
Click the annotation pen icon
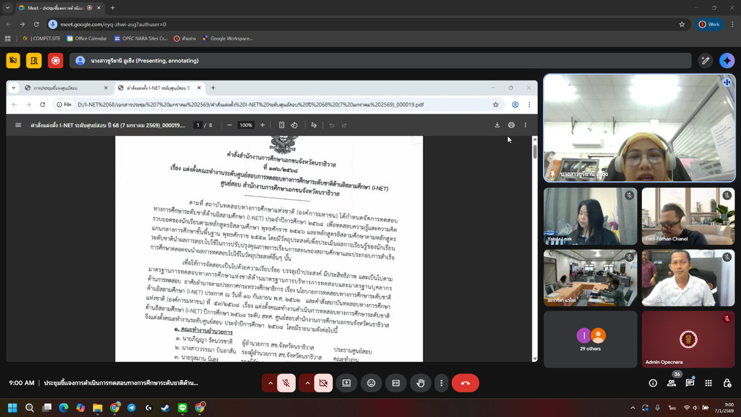705,61
